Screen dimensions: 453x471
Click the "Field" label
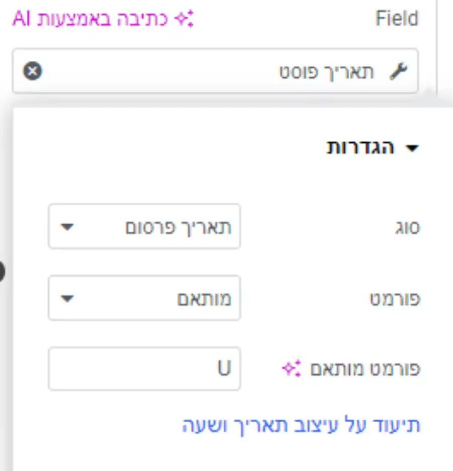point(397,19)
